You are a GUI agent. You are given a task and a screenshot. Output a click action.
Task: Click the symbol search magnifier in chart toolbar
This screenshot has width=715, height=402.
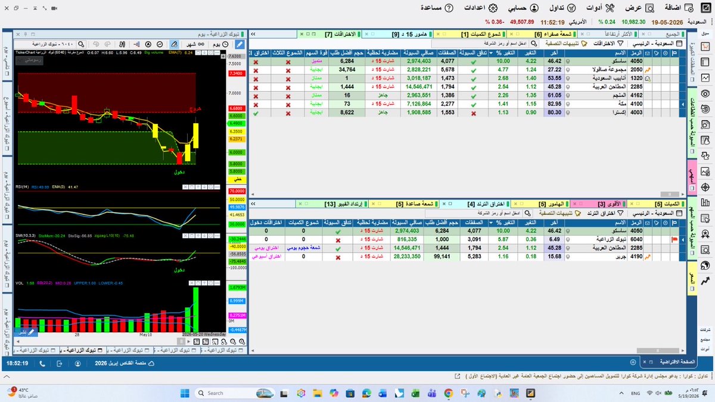click(82, 44)
